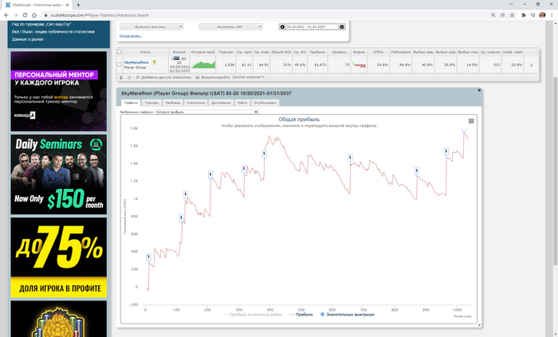The width and height of the screenshot is (558, 337).
Task: Expand the "Группы игроков" dropdown
Action: [248, 77]
